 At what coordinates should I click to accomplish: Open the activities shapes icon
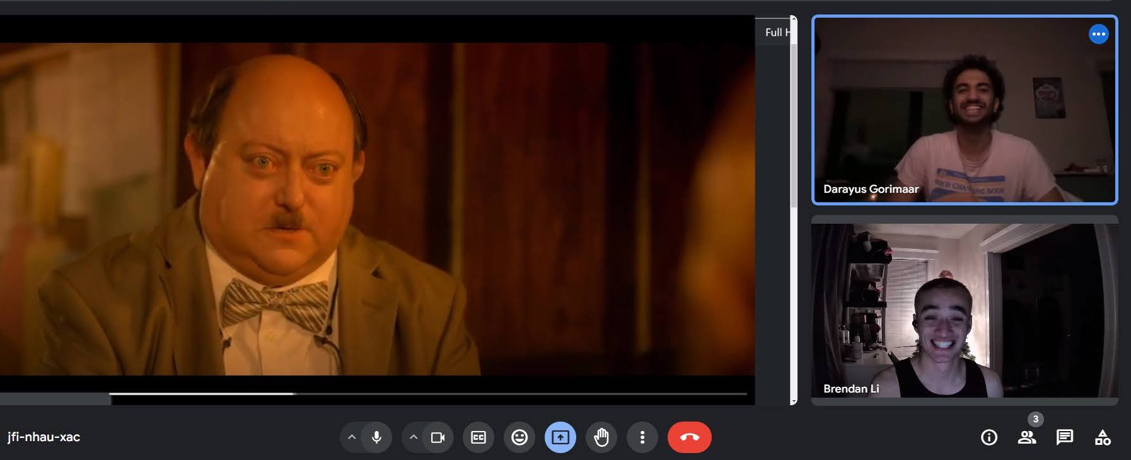coord(1102,437)
